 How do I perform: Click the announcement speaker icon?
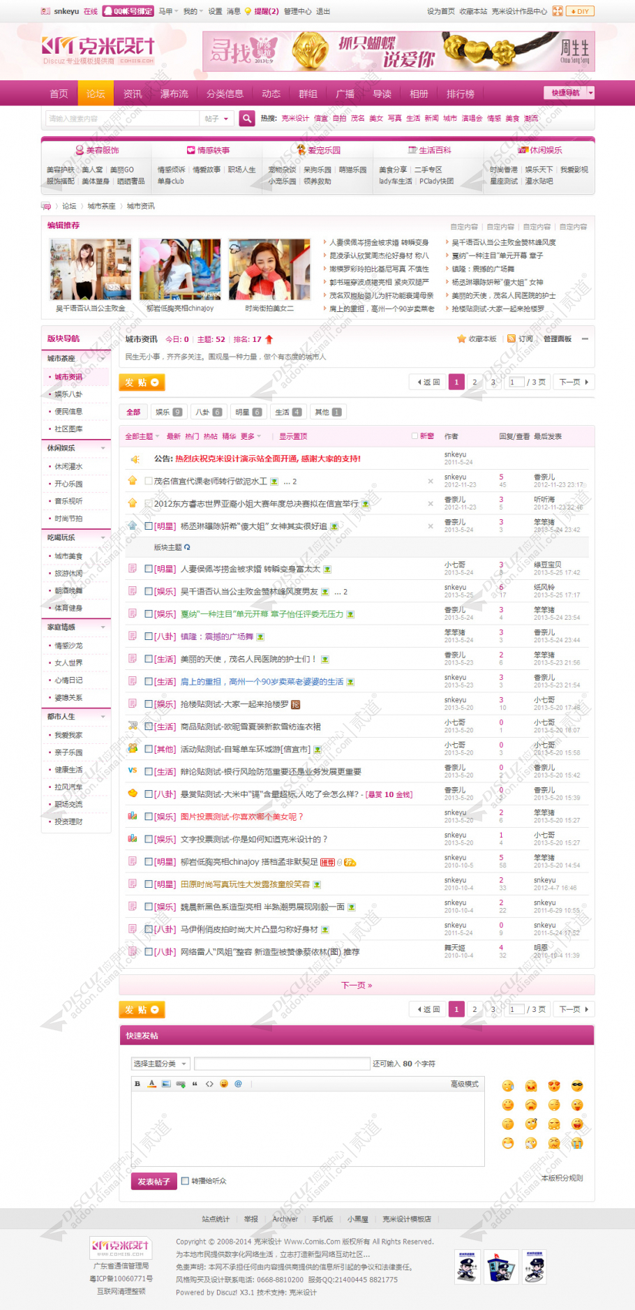pos(135,459)
